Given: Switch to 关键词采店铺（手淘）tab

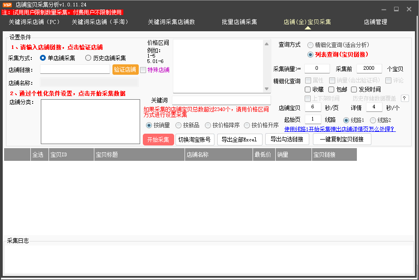Looking at the screenshot, I should (100, 22).
